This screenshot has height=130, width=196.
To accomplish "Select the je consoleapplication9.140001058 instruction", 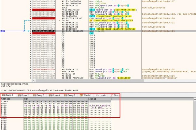I will tap(111, 21).
